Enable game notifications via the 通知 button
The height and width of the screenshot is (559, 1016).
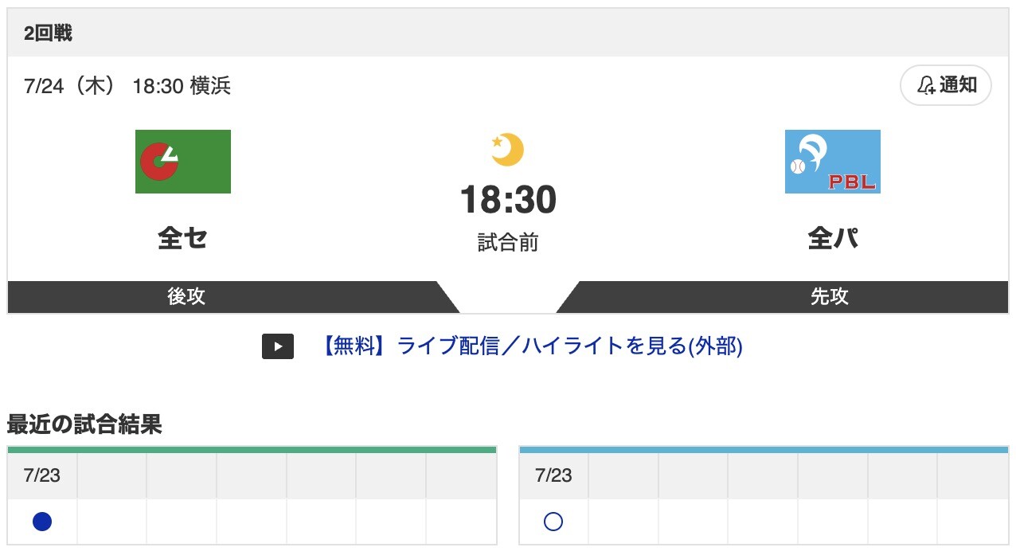946,84
